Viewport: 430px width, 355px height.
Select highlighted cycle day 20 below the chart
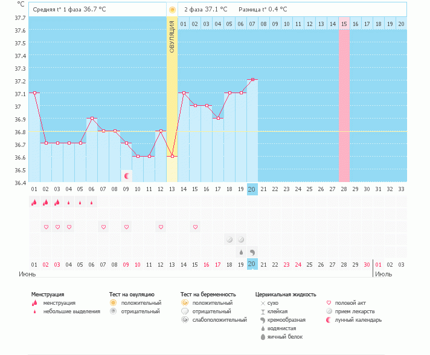pos(252,189)
